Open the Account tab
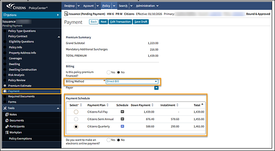275x151 pixels. pos(89,6)
